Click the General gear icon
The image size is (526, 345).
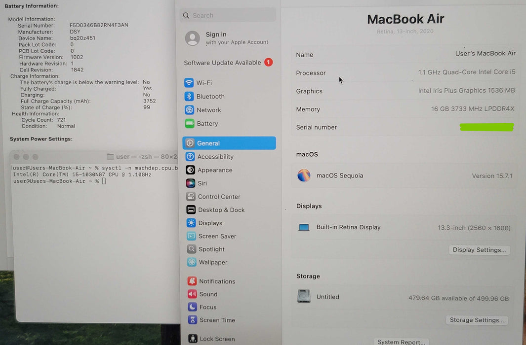(190, 143)
